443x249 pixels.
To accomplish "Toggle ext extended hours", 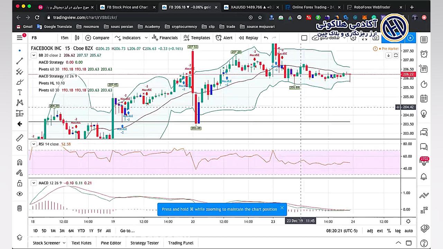I will click(x=380, y=231).
